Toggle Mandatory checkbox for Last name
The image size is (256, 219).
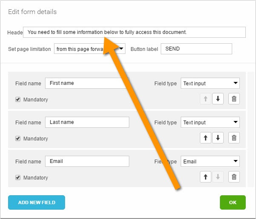tap(18, 138)
